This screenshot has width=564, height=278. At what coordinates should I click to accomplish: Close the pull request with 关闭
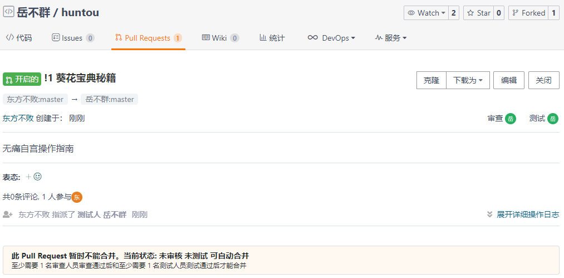coord(543,80)
